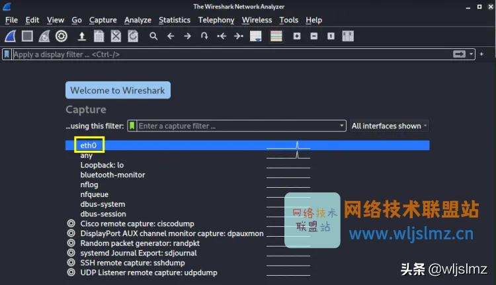Apply display filter arrow button

[459, 54]
